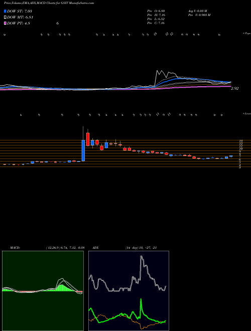
Task: Select the 'Pre H: 7.16' value
Action: tap(156, 15)
